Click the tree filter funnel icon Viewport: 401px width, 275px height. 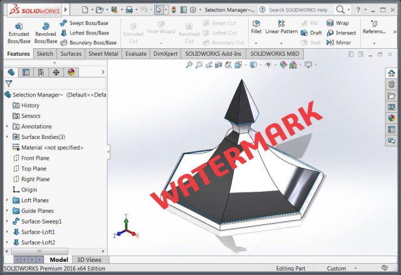[9, 83]
